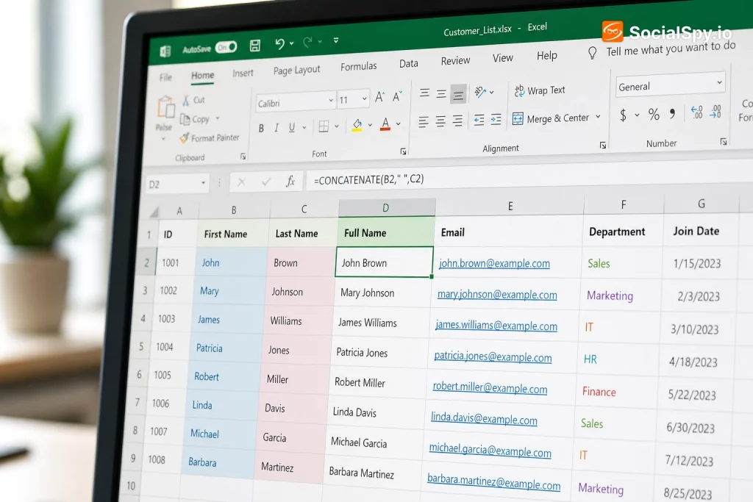The width and height of the screenshot is (753, 502).
Task: Click the Save icon in title bar
Action: [x=255, y=46]
